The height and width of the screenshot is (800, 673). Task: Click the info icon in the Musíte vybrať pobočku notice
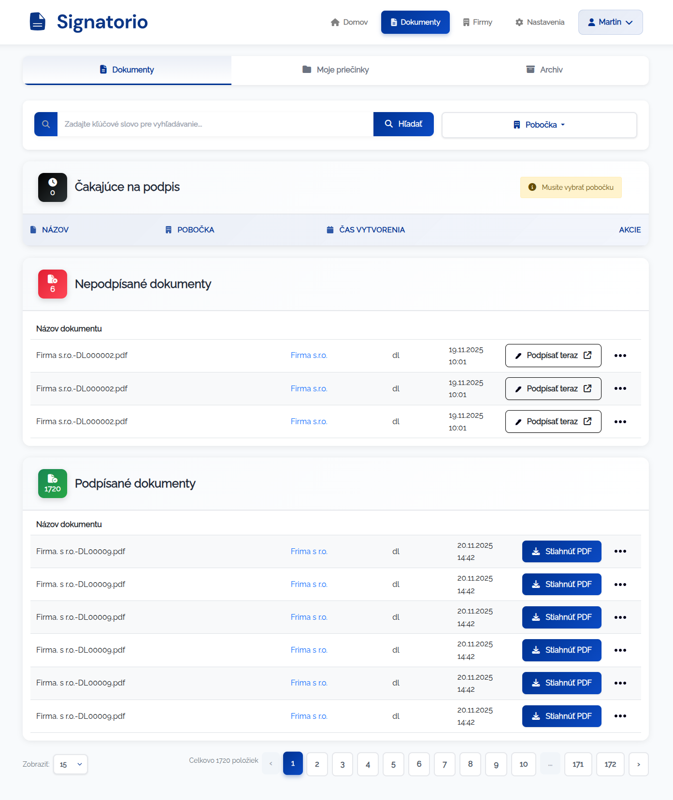tap(532, 187)
